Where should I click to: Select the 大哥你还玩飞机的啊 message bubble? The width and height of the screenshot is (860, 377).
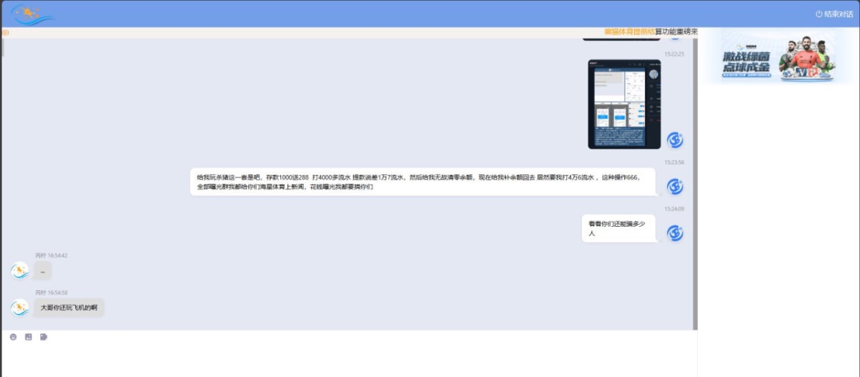pyautogui.click(x=69, y=308)
